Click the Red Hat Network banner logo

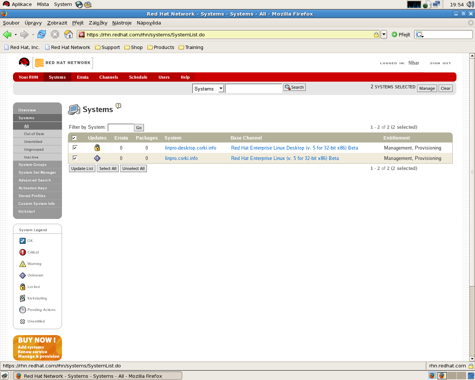[63, 63]
